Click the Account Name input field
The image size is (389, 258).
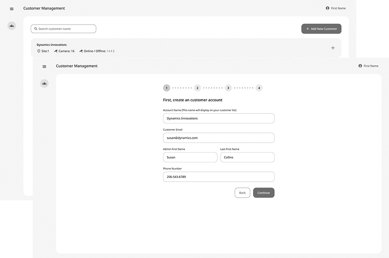(x=219, y=118)
